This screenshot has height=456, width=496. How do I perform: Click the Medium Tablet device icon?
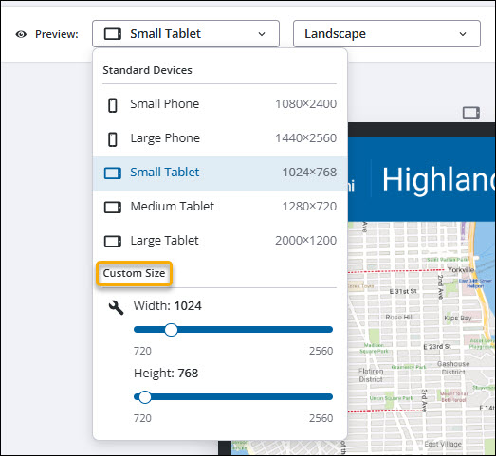tap(113, 208)
